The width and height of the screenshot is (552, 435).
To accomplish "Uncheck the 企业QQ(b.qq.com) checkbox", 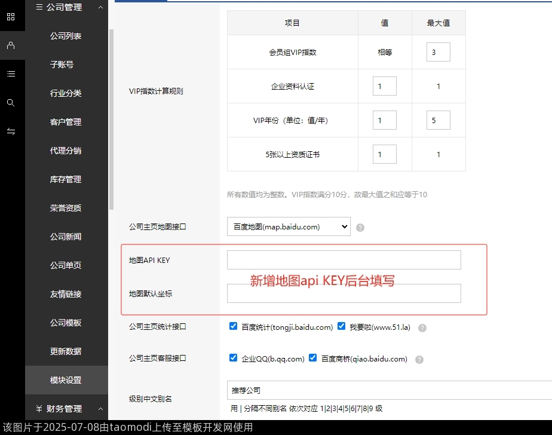I will click(x=233, y=357).
